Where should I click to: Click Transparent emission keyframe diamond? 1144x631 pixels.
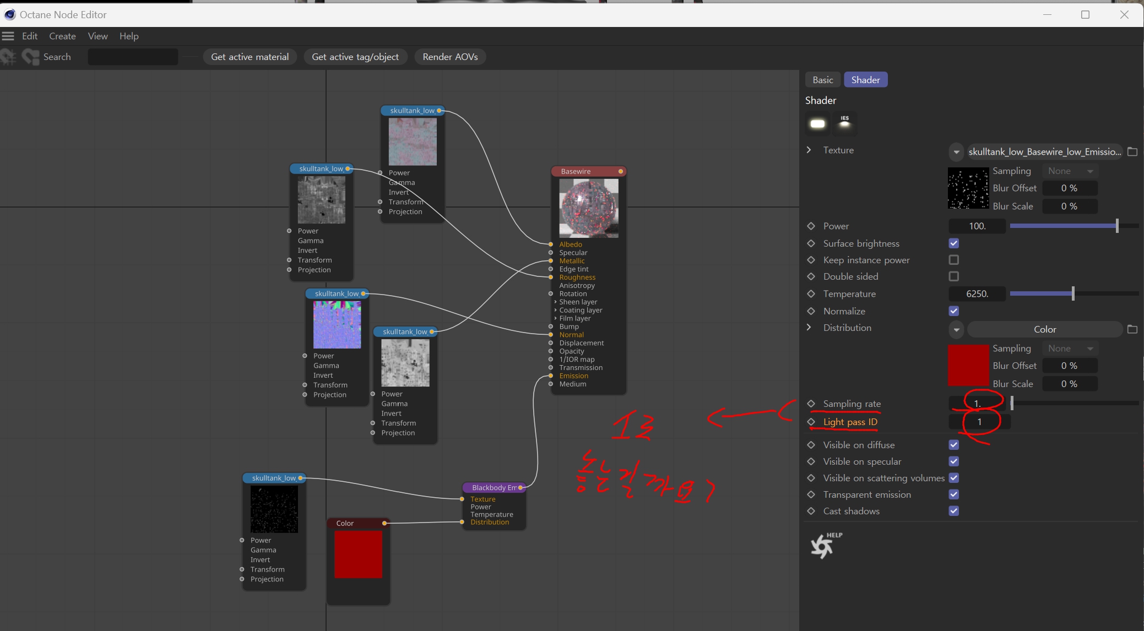[x=811, y=494]
